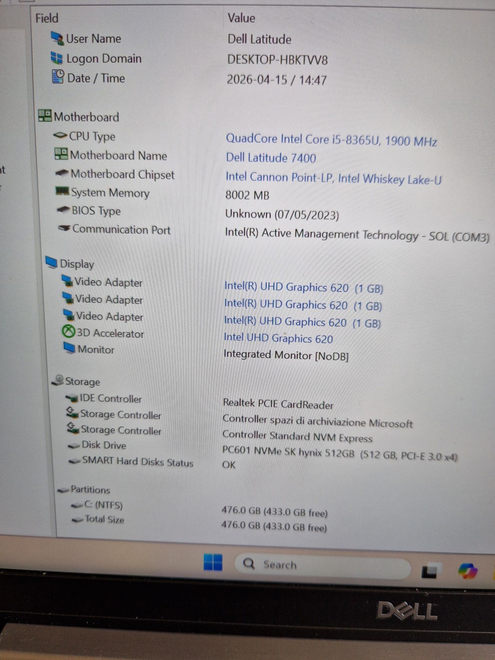Click the CPU Type chip icon
This screenshot has width=495, height=660.
60,136
